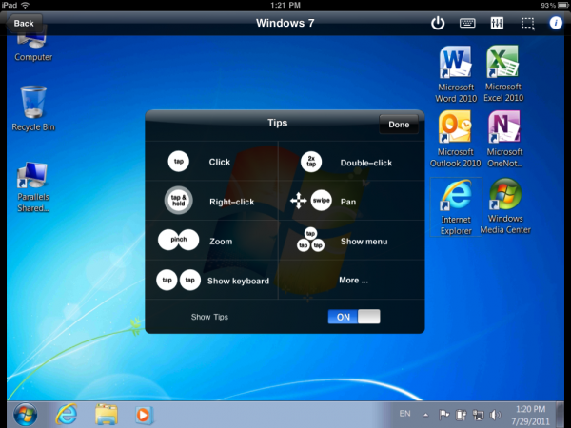Open the settings sliders icon
Image resolution: width=571 pixels, height=428 pixels.
coord(497,23)
